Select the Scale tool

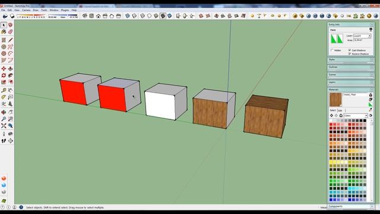pos(4,82)
